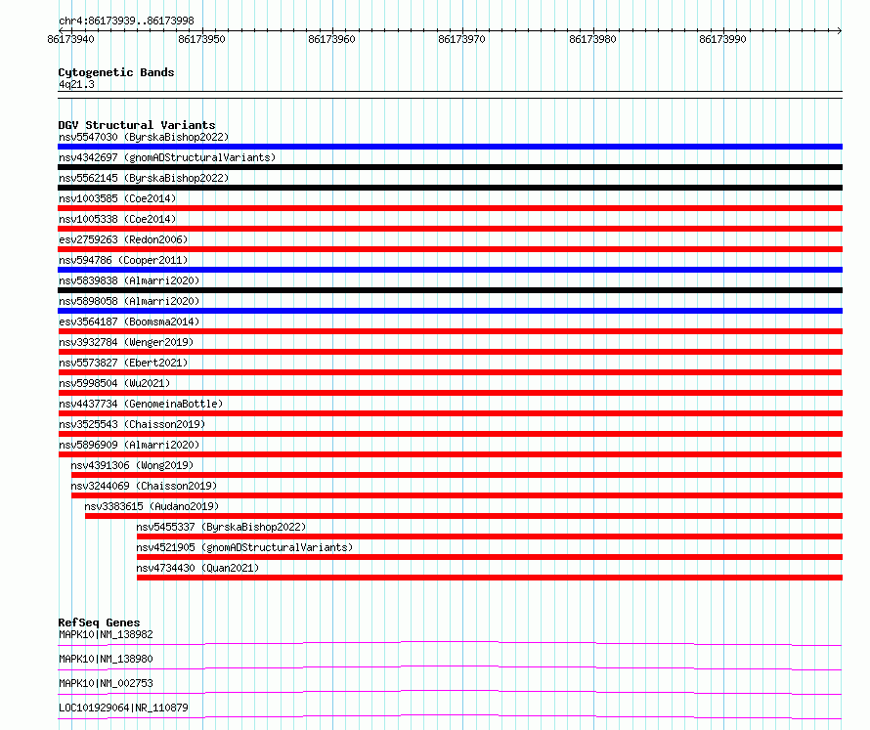Open variant nsv5573827 (Ebert2021) label
This screenshot has height=730, width=870.
click(x=123, y=363)
